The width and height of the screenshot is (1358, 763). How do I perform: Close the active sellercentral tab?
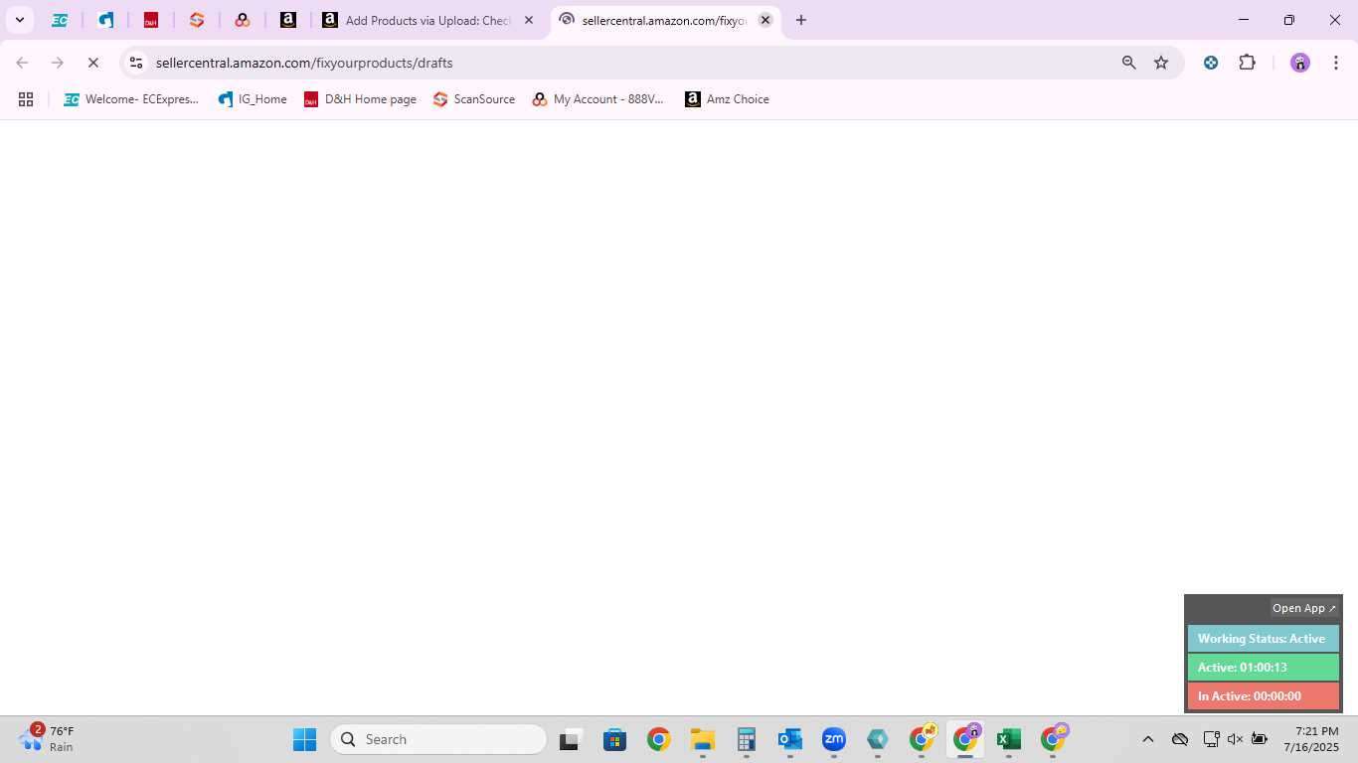click(x=765, y=20)
